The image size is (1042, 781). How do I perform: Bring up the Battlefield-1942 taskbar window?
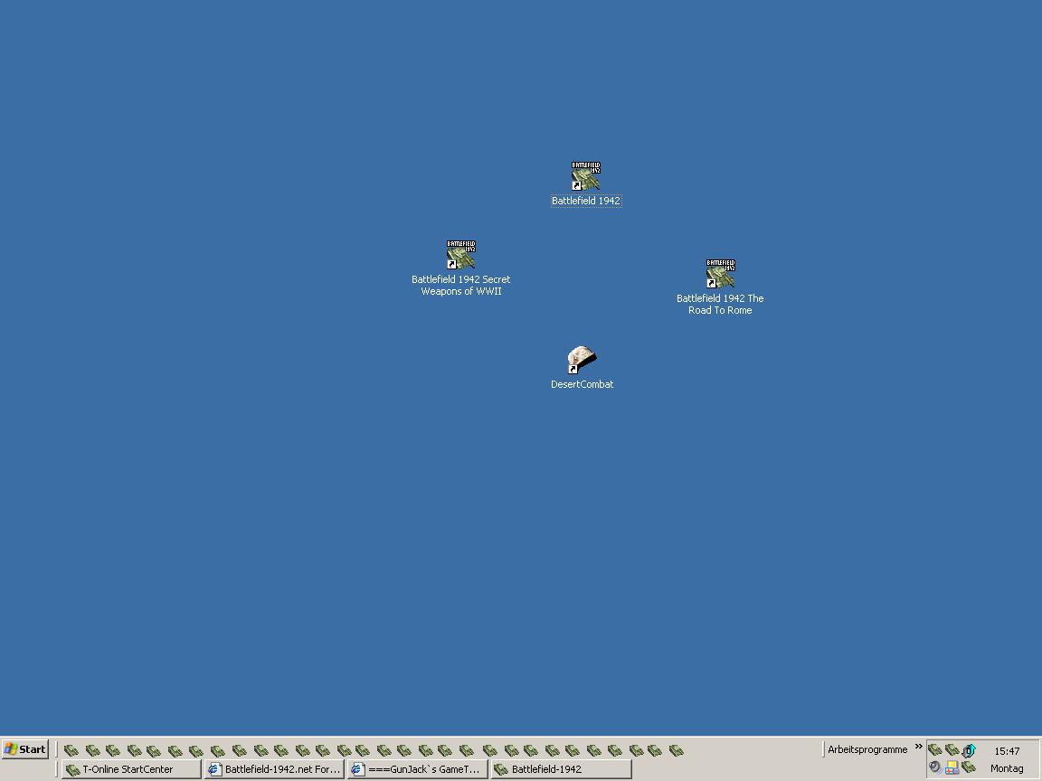click(x=561, y=769)
